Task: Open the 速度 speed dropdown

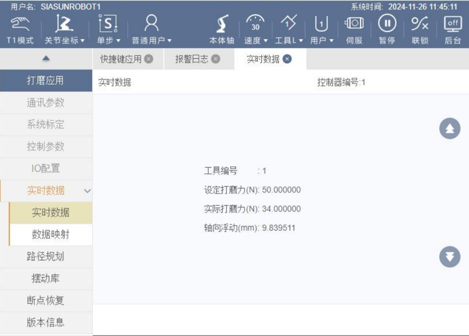Action: 255,31
